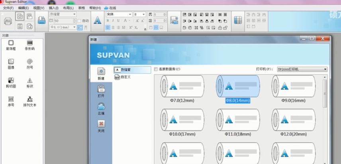The height and width of the screenshot is (164, 341).
Task: Select the Φ12.0(20mm) tube template
Action: [x=293, y=122]
